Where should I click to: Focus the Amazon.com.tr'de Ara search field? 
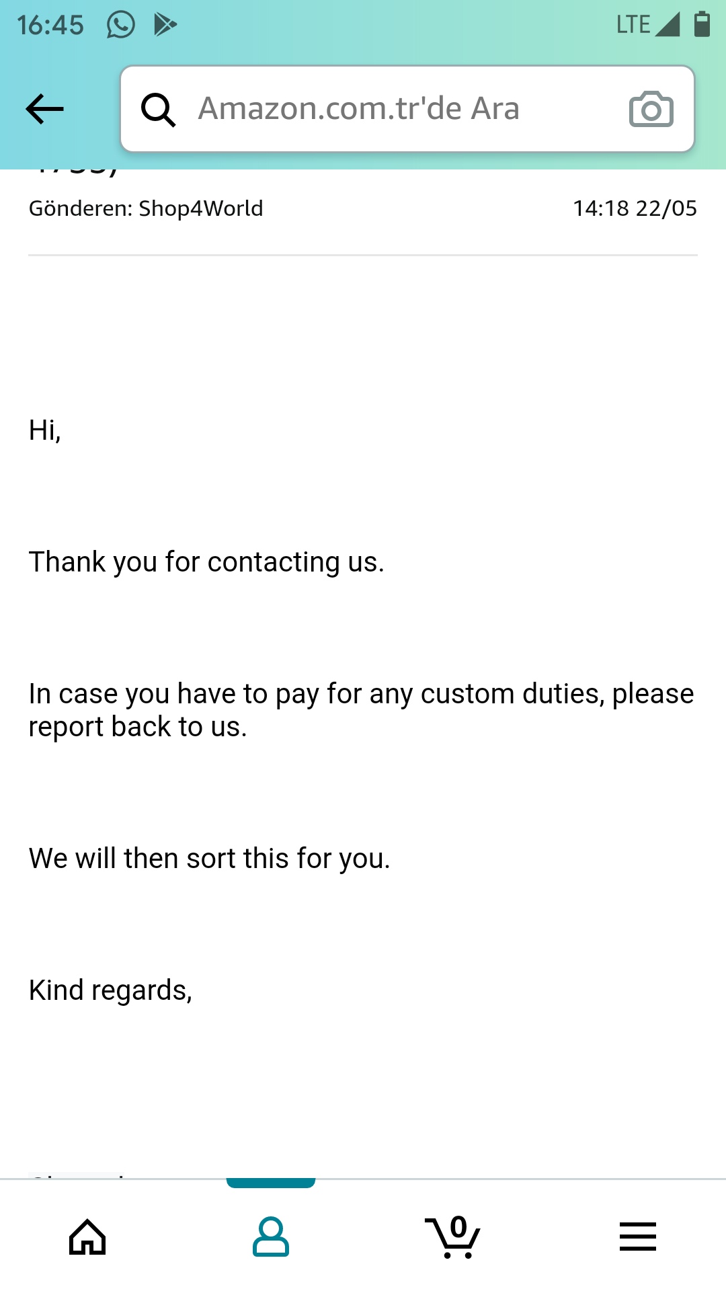pyautogui.click(x=407, y=109)
